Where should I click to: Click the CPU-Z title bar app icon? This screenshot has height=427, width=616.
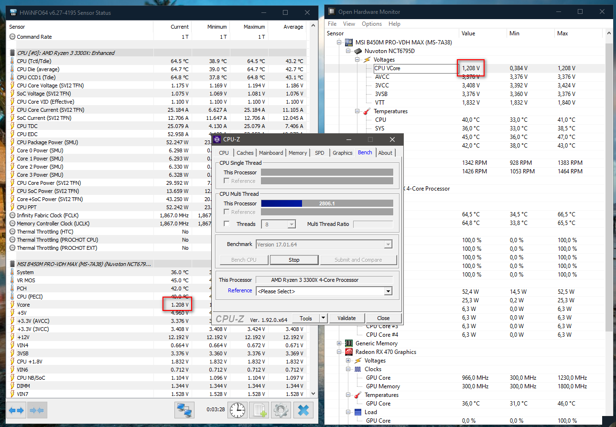217,139
